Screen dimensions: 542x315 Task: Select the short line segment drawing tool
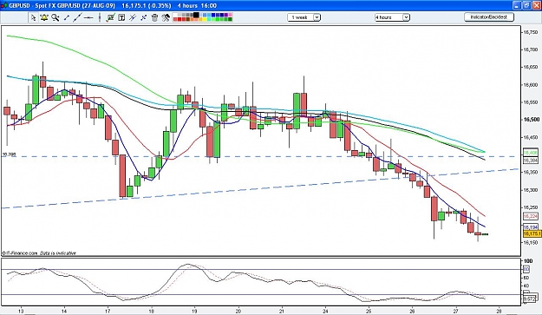[x=67, y=17]
